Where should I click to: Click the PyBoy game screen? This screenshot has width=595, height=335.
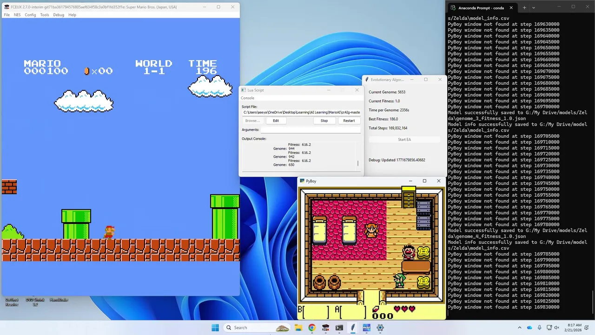point(371,253)
